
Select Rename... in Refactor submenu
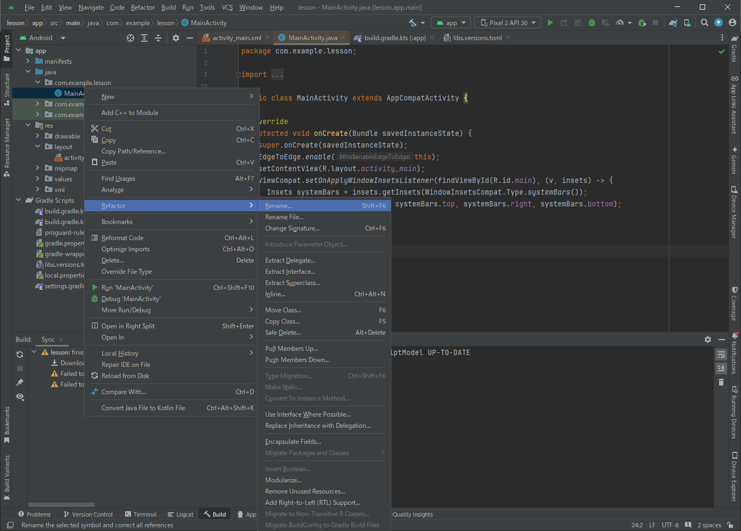325,206
